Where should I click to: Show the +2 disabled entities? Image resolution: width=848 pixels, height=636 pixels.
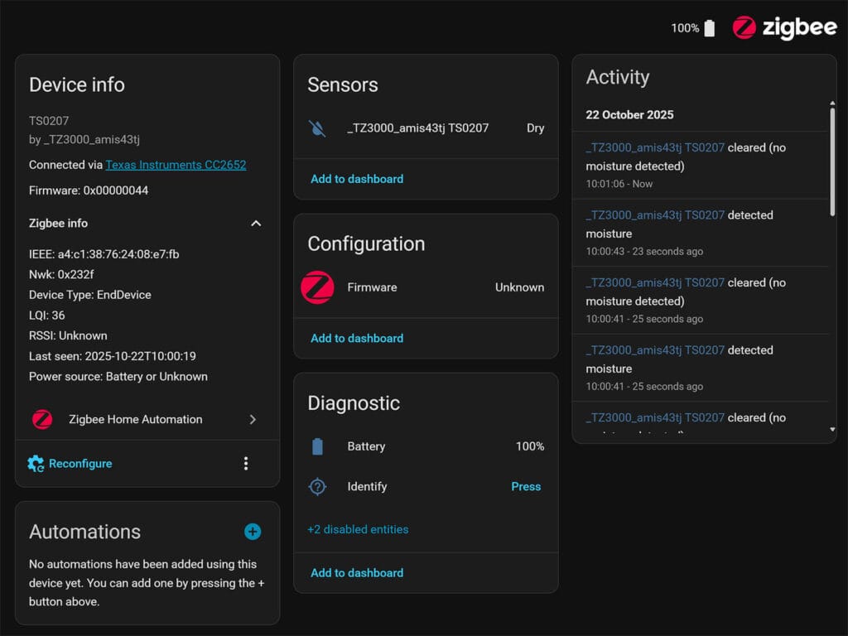(x=358, y=529)
